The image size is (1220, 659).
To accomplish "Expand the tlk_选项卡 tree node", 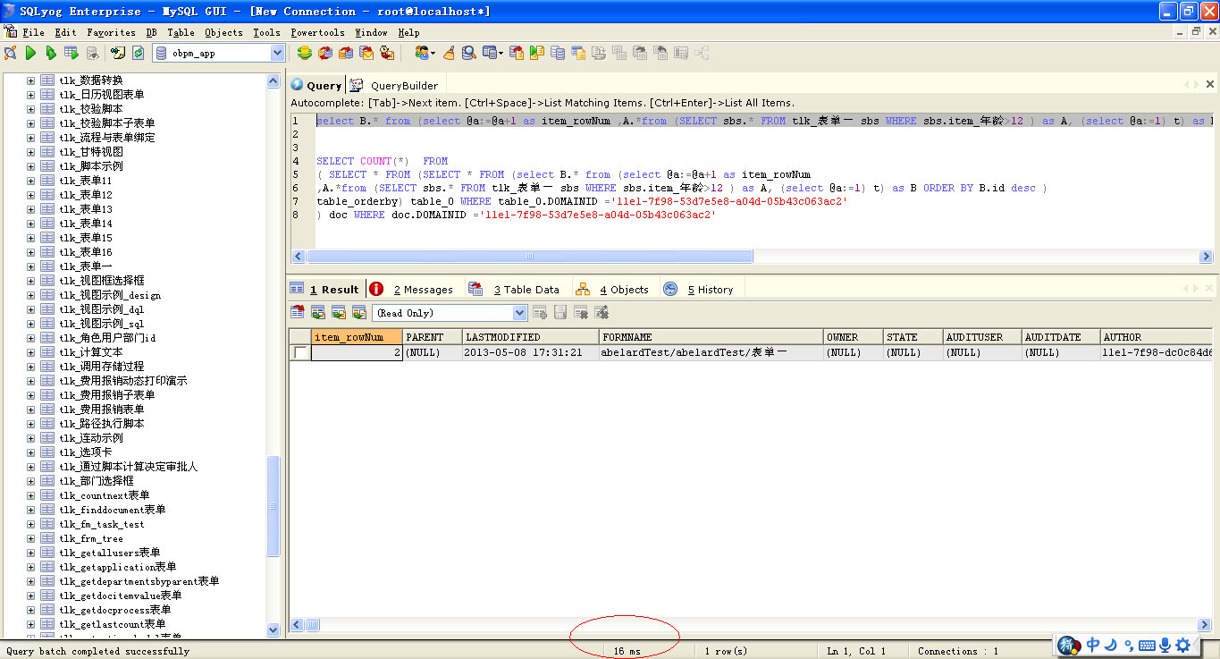I will point(30,452).
